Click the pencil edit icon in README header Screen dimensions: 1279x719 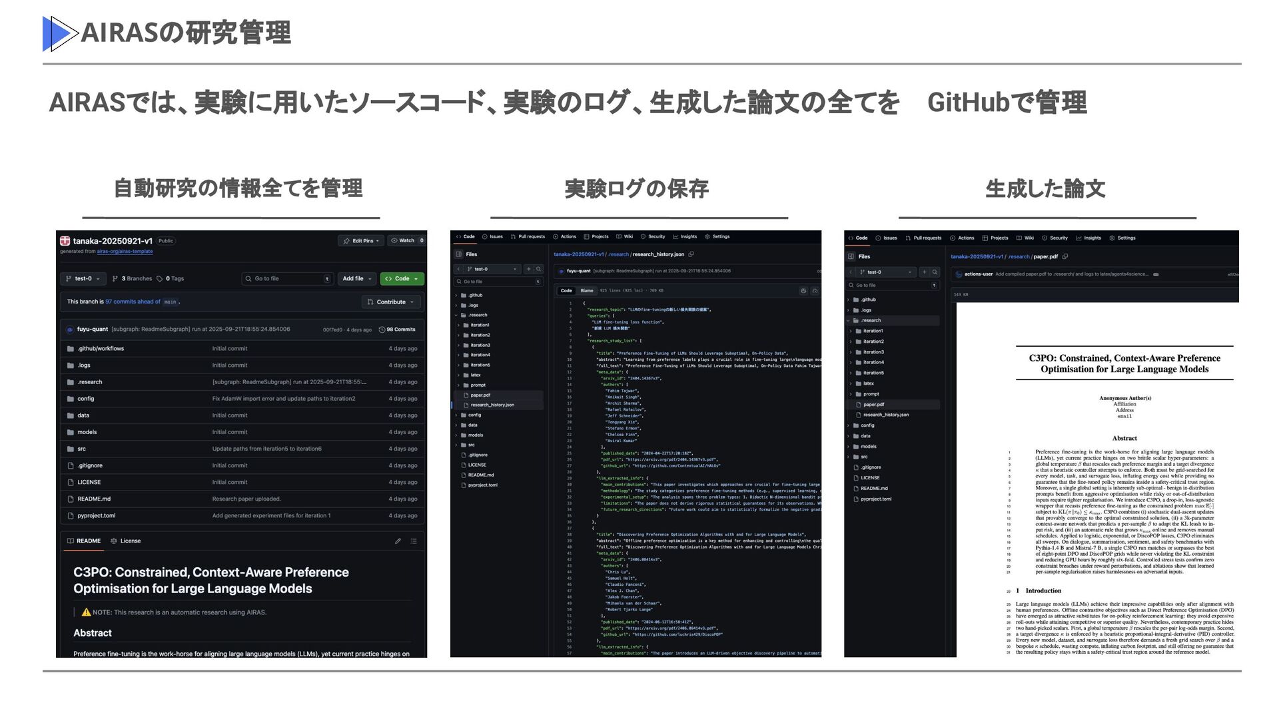[398, 541]
